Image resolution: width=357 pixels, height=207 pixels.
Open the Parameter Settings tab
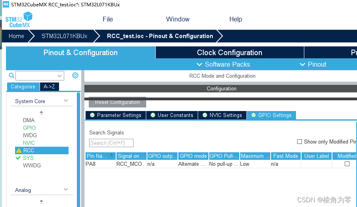pyautogui.click(x=116, y=115)
